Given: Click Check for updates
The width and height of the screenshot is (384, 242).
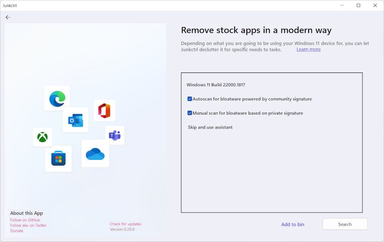Looking at the screenshot, I should click(126, 224).
